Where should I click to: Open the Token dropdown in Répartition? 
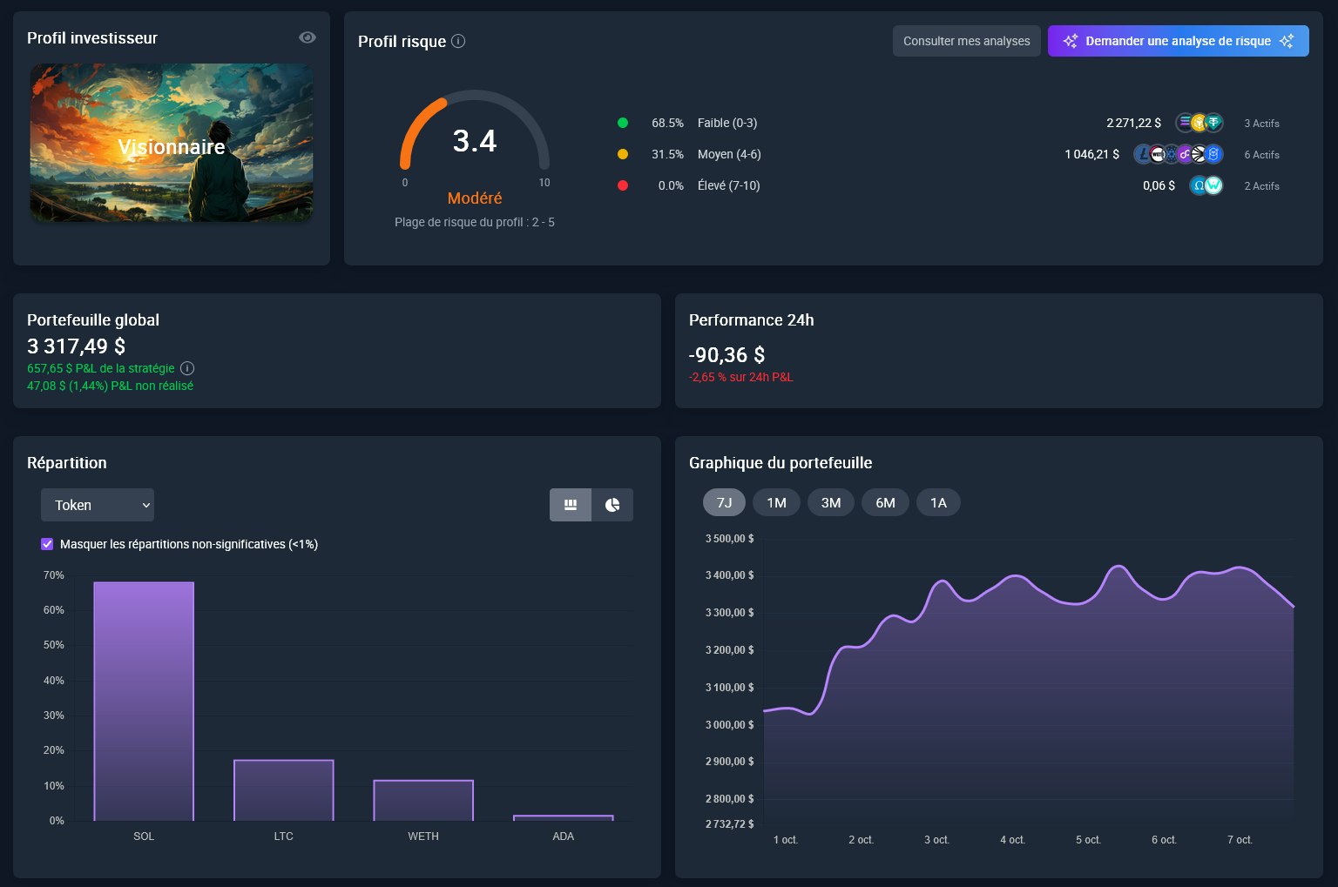point(98,505)
